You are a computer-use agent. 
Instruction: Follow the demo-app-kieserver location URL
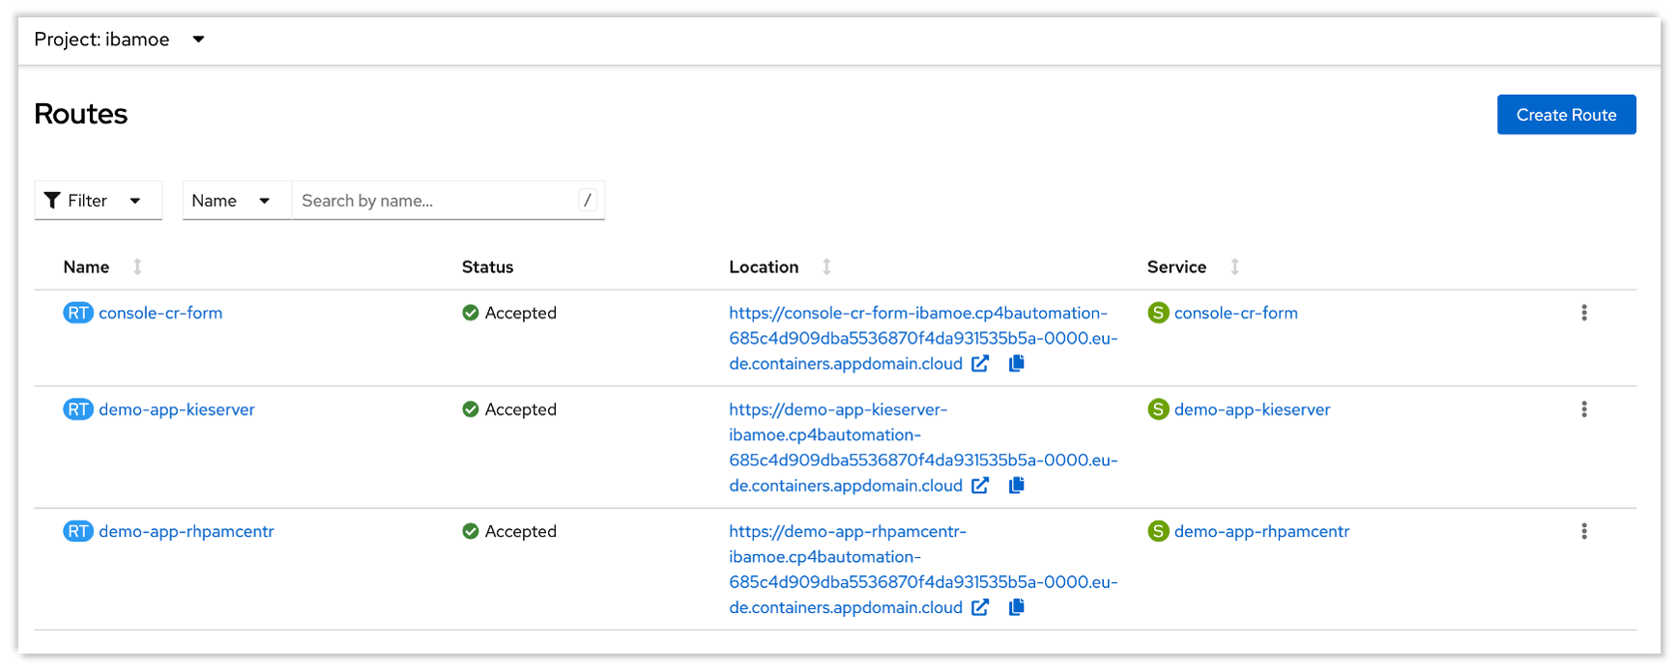(x=923, y=447)
